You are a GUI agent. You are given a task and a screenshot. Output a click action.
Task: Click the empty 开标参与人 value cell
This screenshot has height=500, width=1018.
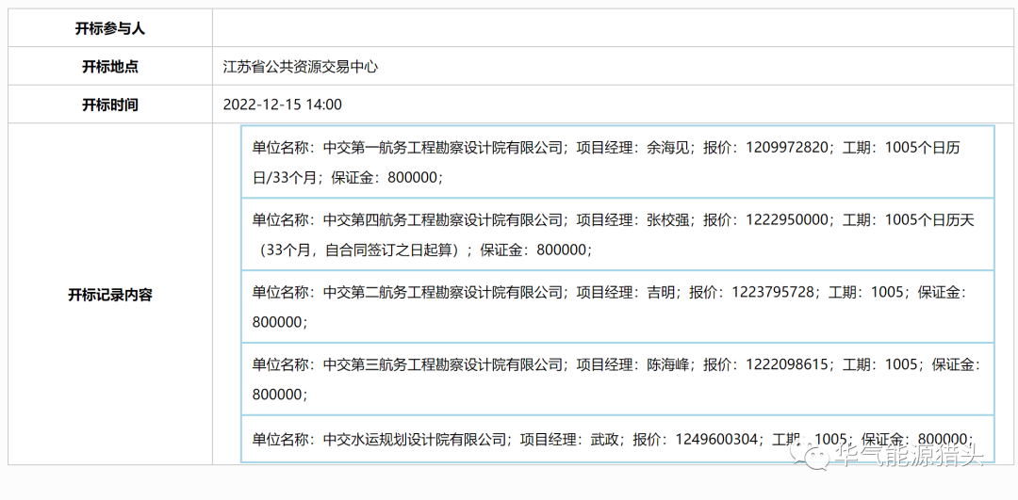pyautogui.click(x=613, y=28)
